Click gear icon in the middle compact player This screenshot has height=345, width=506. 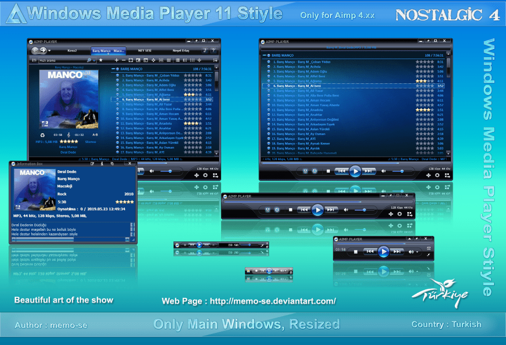tap(400, 214)
